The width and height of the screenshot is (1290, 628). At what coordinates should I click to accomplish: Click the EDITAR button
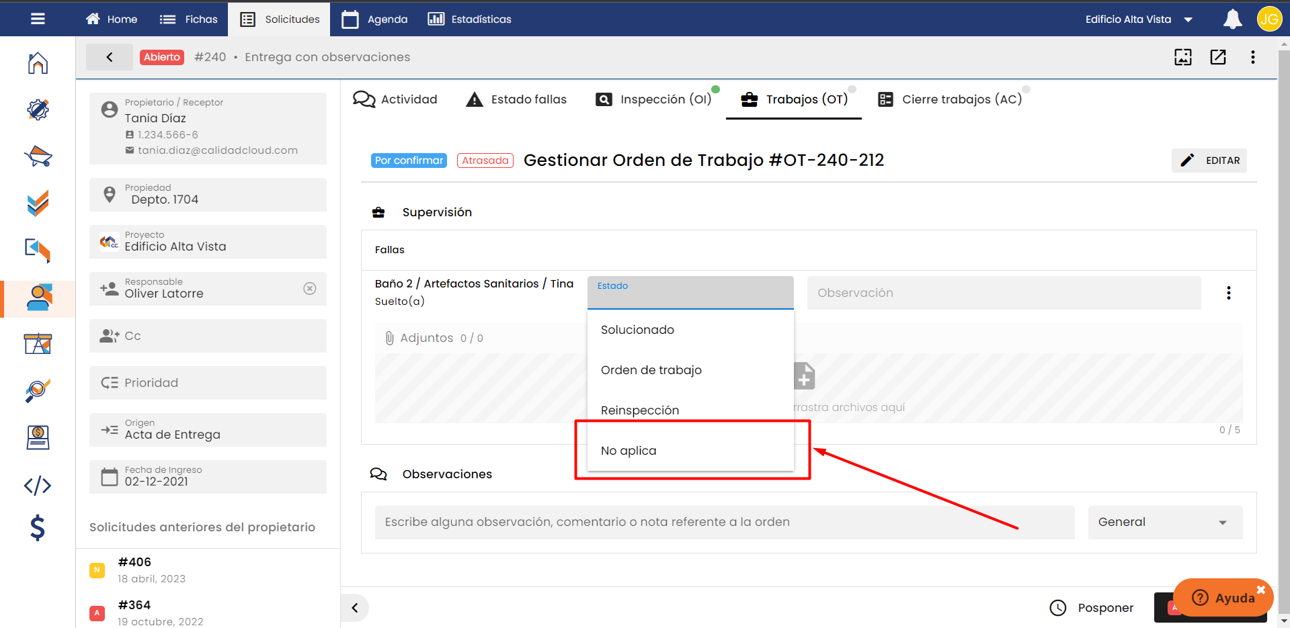click(x=1209, y=161)
